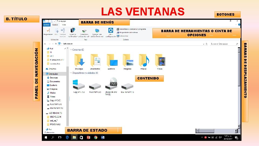Select Documentos in the navigation pane
Screen dimensions: 259x146
(53, 81)
